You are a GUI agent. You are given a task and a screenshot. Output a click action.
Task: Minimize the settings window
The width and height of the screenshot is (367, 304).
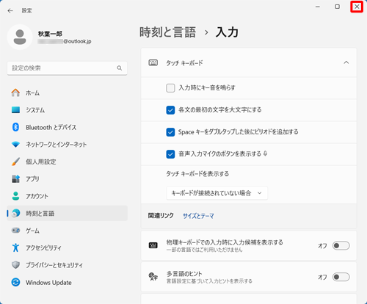318,7
